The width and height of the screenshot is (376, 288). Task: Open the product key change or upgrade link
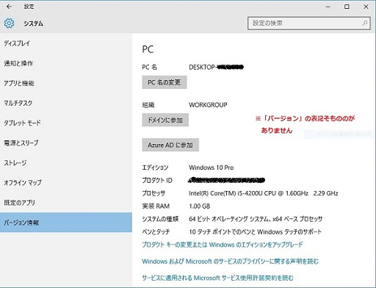tap(223, 245)
